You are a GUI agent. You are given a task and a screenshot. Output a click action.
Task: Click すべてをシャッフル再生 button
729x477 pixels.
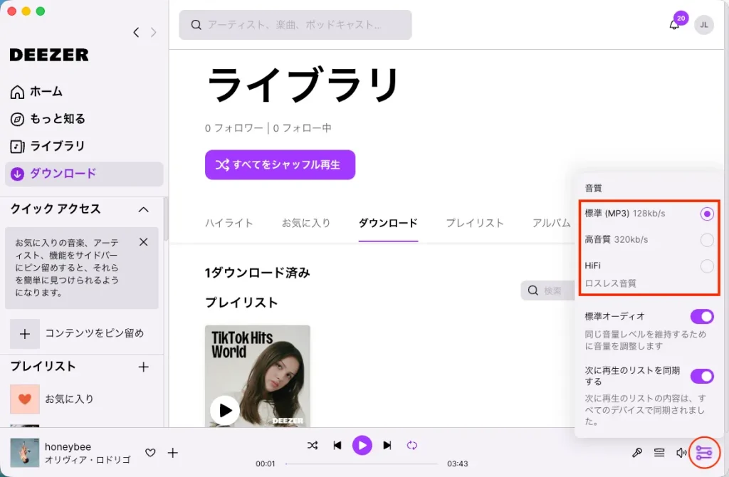click(280, 164)
